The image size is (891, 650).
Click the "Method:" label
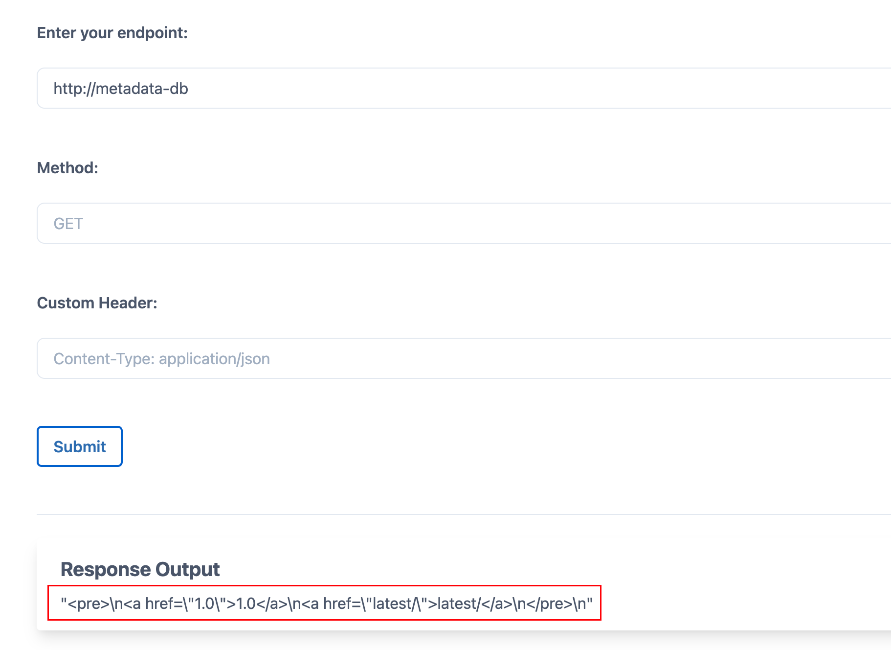tap(67, 168)
